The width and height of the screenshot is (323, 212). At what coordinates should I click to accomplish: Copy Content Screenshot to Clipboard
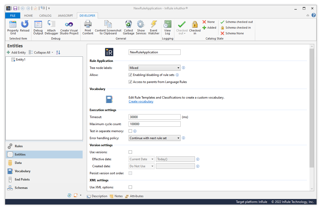pyautogui.click(x=108, y=28)
